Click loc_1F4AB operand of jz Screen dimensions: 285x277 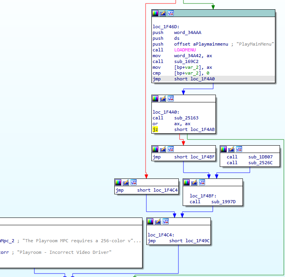coord(202,129)
